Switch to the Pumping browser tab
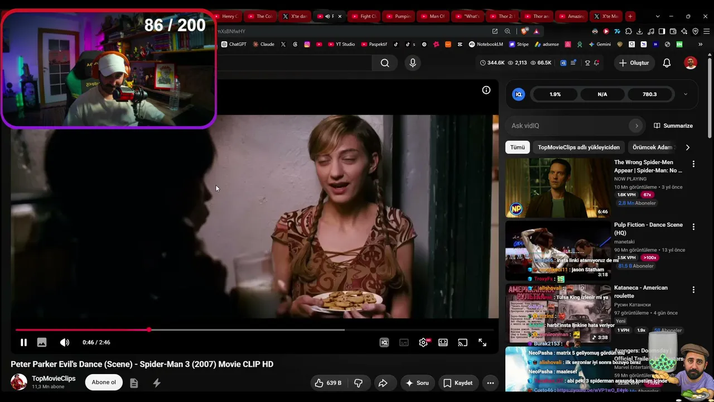The height and width of the screenshot is (402, 714). [399, 16]
